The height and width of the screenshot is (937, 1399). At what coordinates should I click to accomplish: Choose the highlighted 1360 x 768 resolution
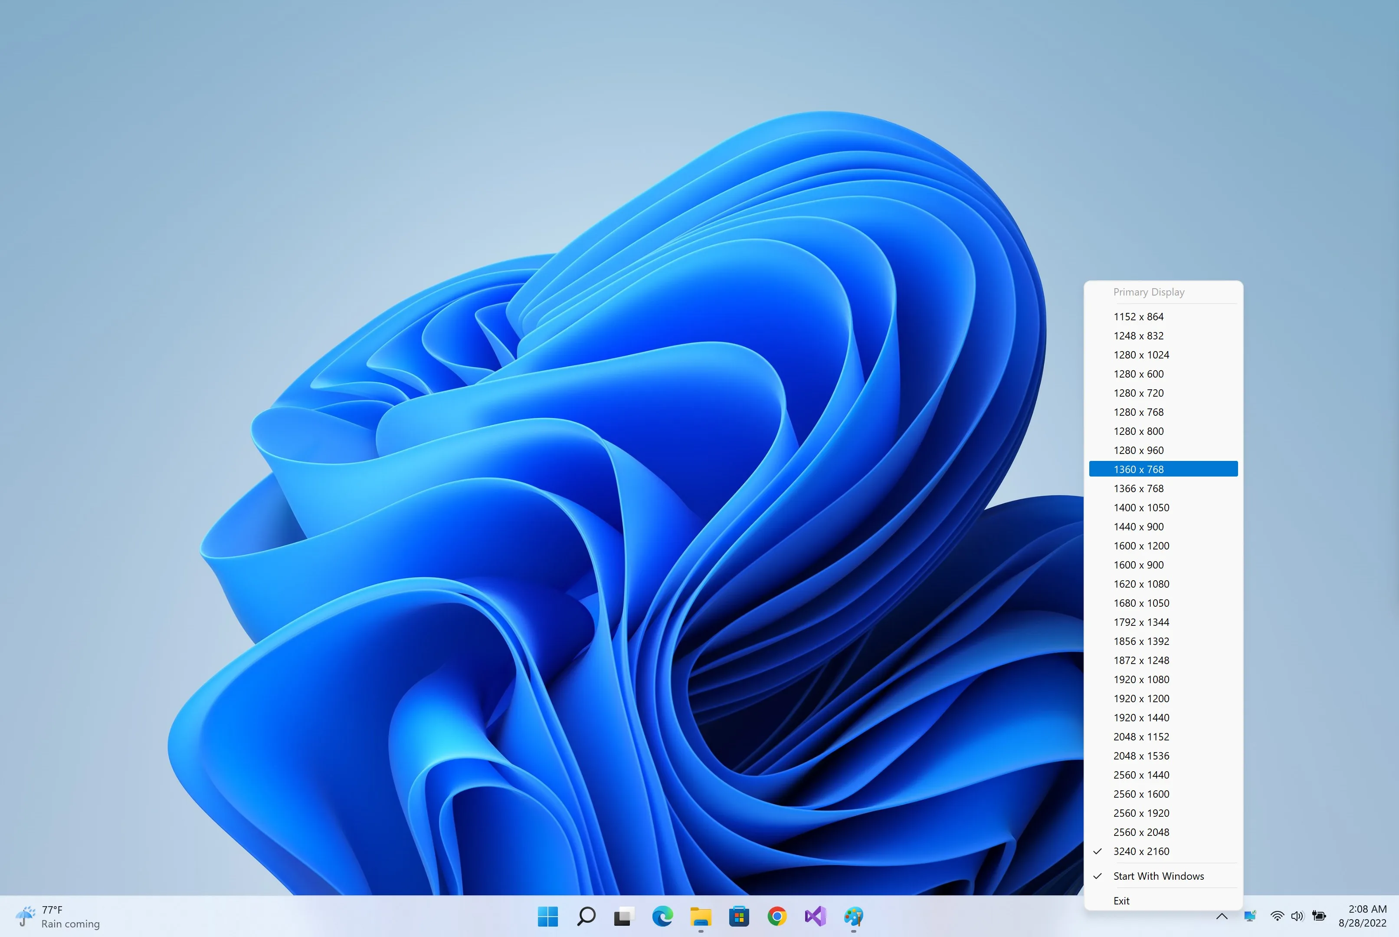(x=1163, y=469)
